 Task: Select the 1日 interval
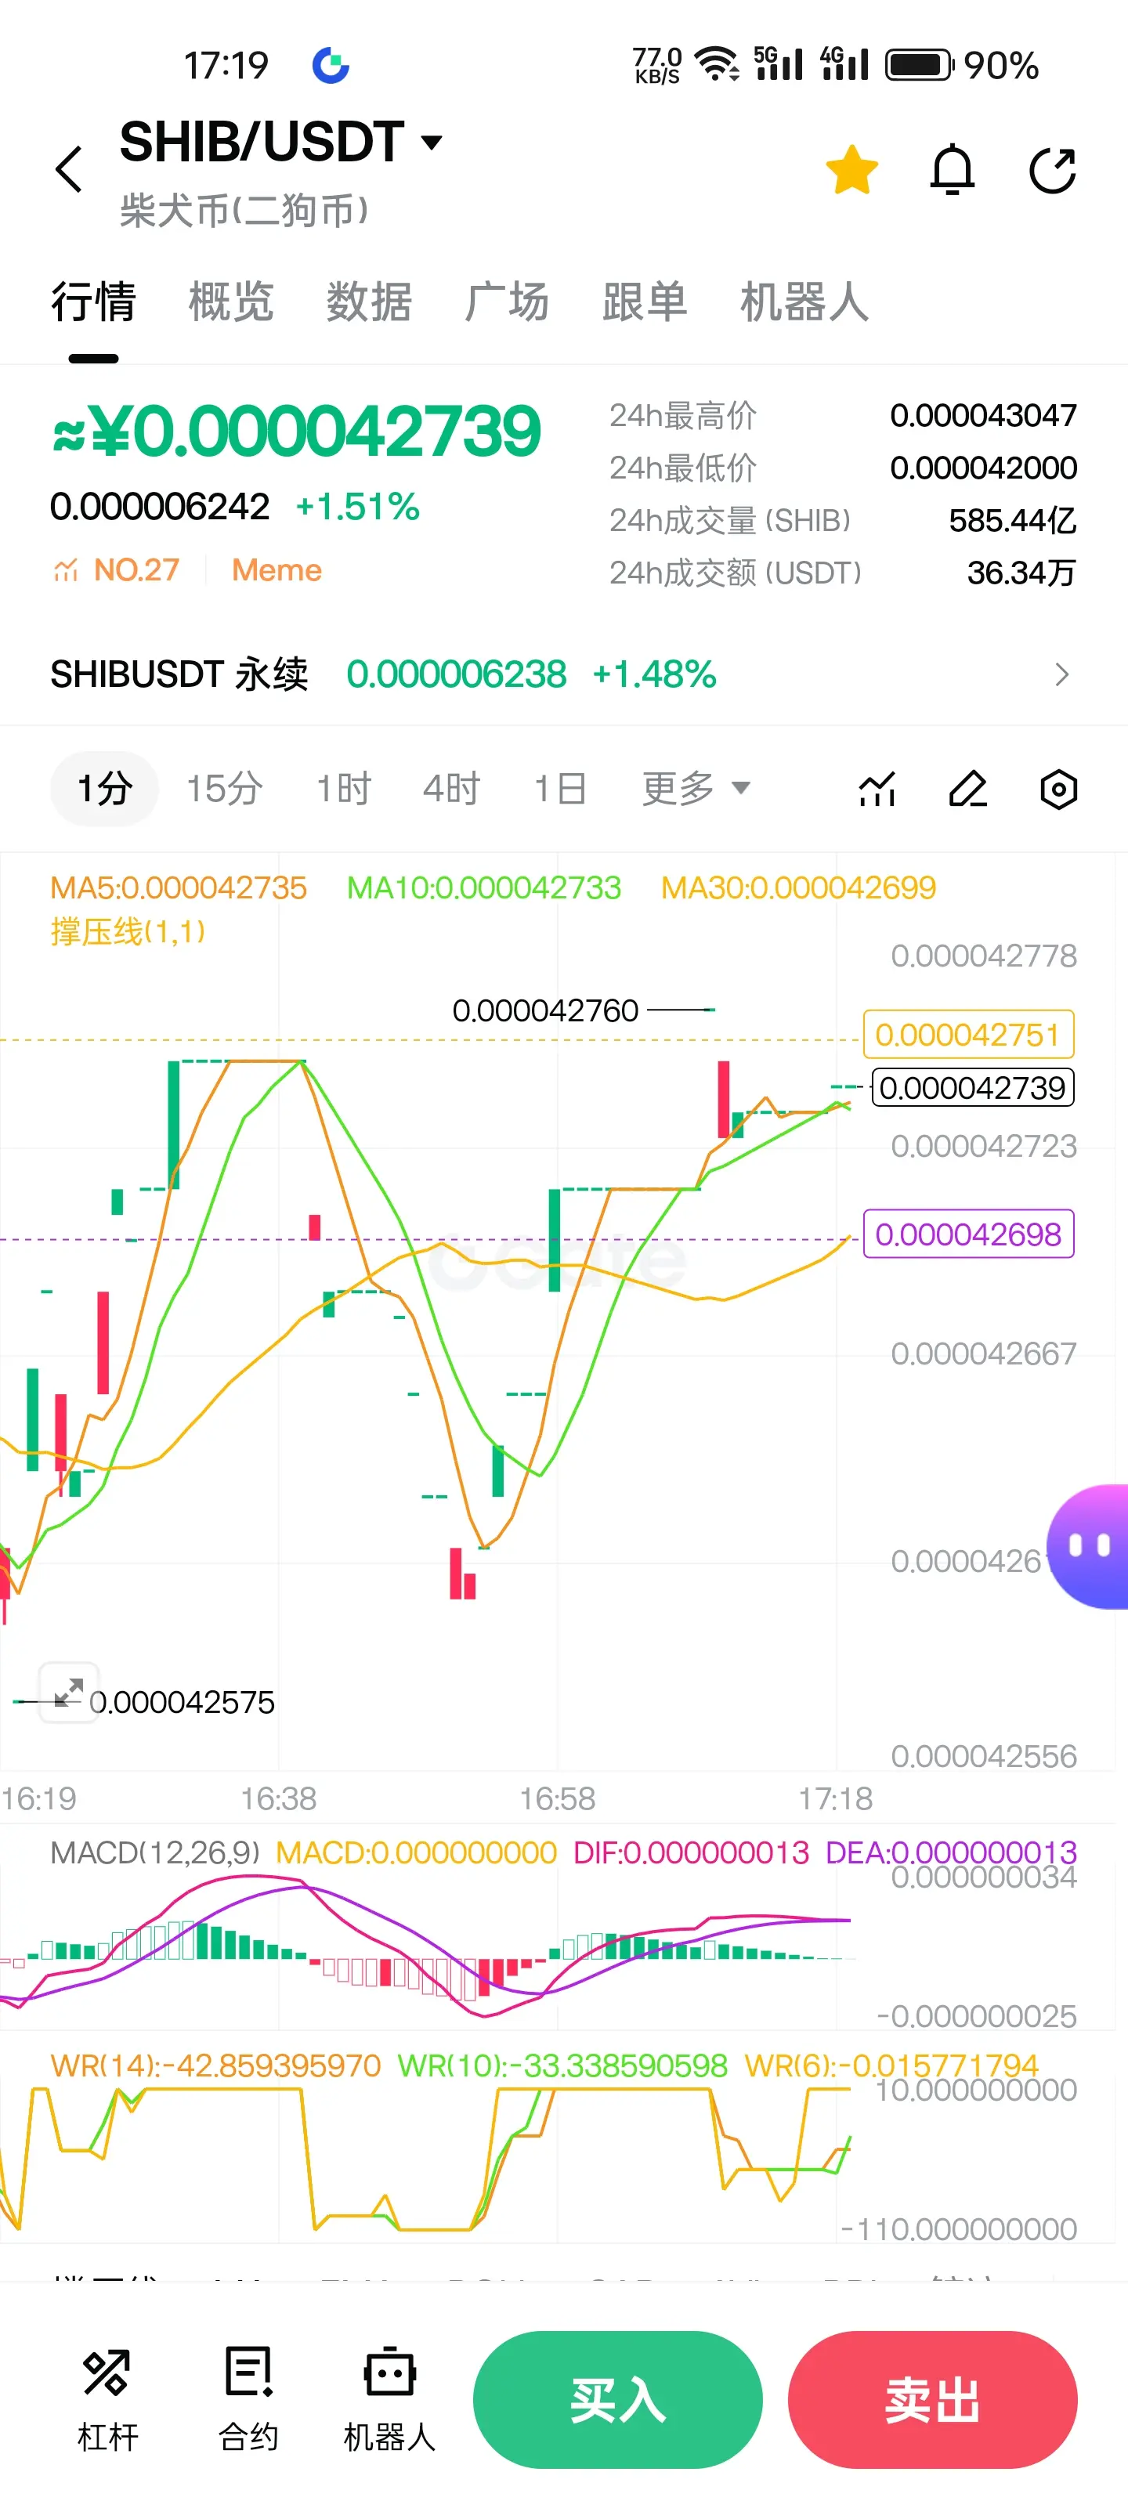point(561,788)
